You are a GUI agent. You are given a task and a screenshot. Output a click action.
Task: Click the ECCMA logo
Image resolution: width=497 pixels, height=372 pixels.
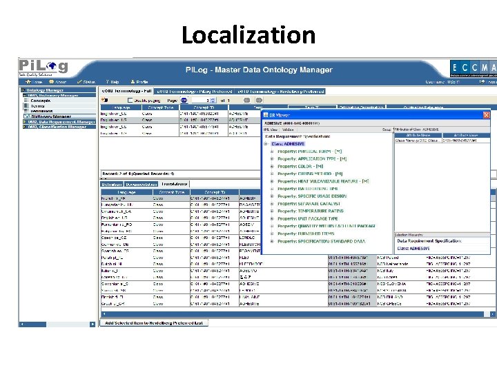point(473,68)
